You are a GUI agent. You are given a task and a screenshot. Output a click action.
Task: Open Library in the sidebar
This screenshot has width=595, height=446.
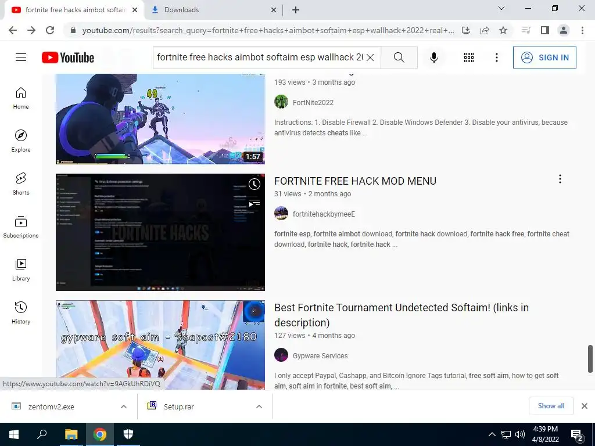[21, 269]
